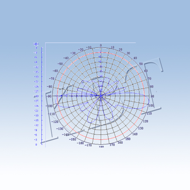Click the 30 degree angle label
The height and width of the screenshot is (190, 190).
tap(128, 53)
